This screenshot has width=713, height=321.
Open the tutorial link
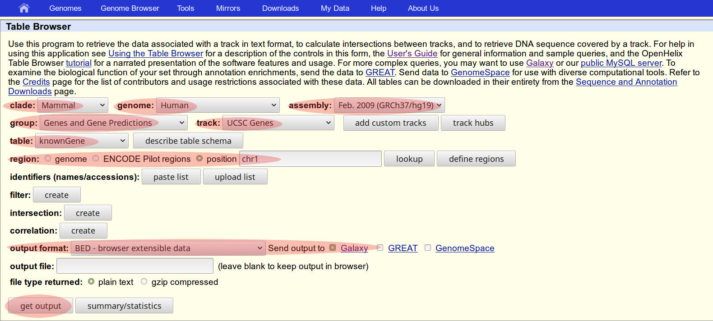coord(79,63)
